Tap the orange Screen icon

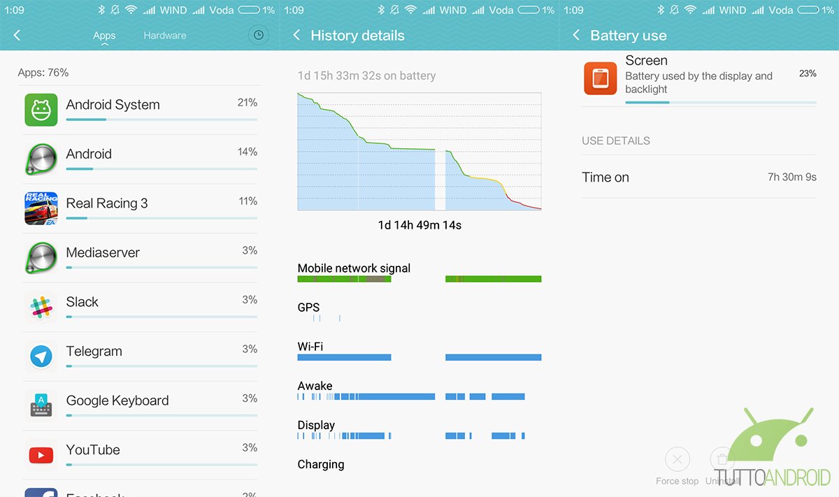(x=601, y=78)
